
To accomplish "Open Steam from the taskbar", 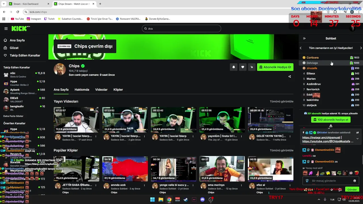I will (185, 199).
